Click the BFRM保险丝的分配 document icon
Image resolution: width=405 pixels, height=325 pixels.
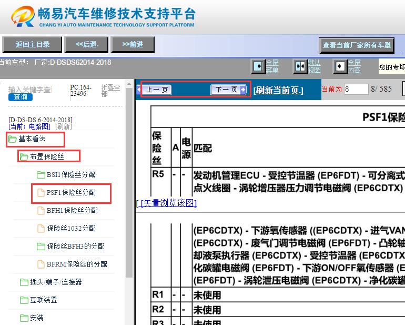point(41,264)
